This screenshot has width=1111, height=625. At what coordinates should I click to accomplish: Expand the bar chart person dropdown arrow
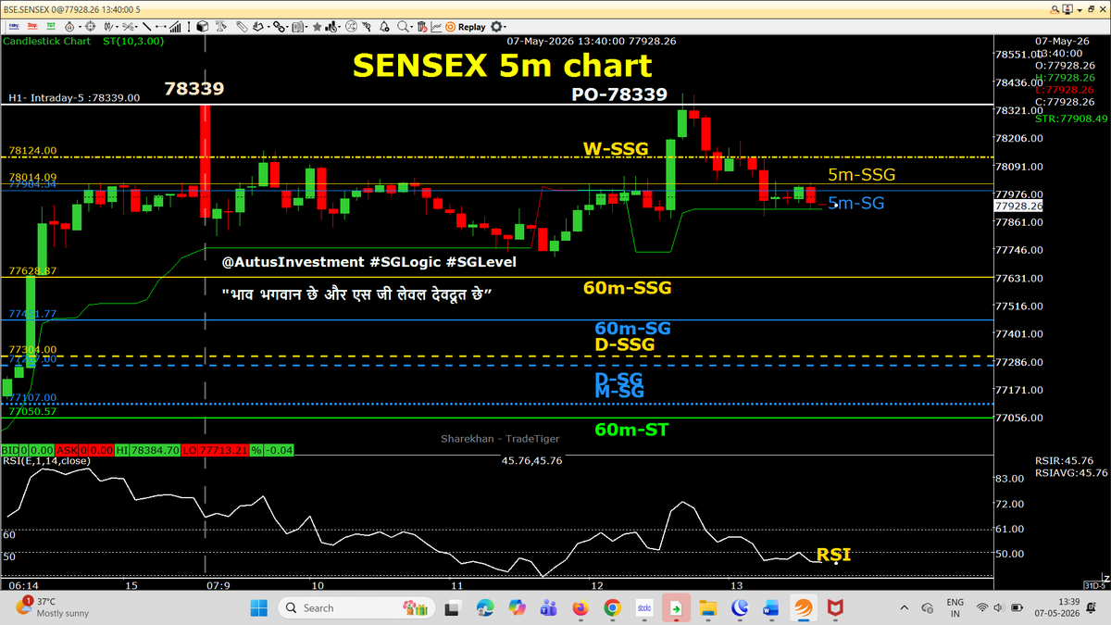pyautogui.click(x=339, y=27)
